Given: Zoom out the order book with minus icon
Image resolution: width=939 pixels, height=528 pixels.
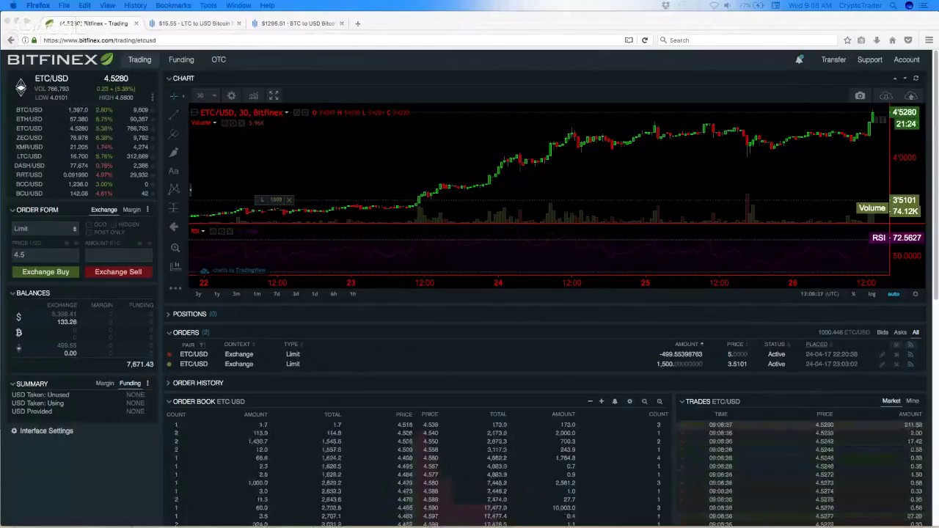Looking at the screenshot, I should pyautogui.click(x=590, y=401).
